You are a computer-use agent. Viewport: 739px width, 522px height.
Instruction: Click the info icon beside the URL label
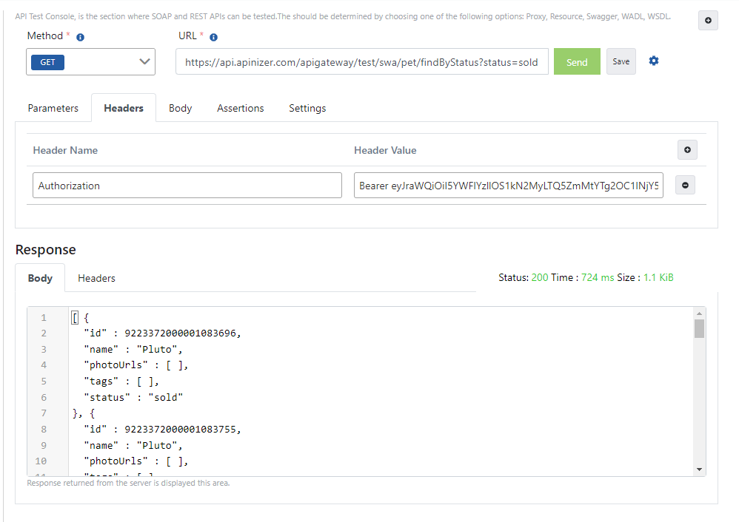pyautogui.click(x=213, y=37)
